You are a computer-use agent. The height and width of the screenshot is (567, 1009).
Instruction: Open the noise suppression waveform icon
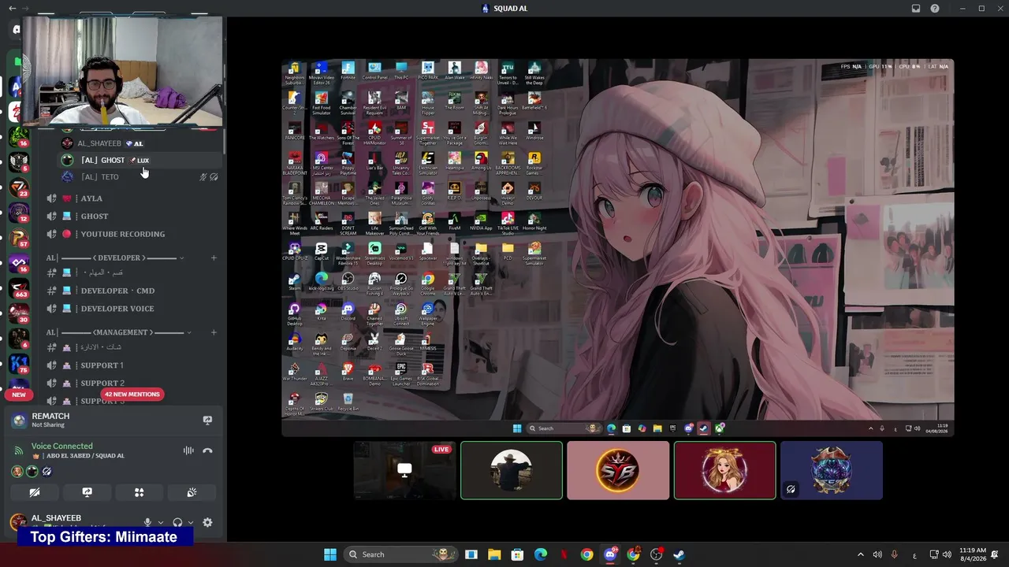188,450
